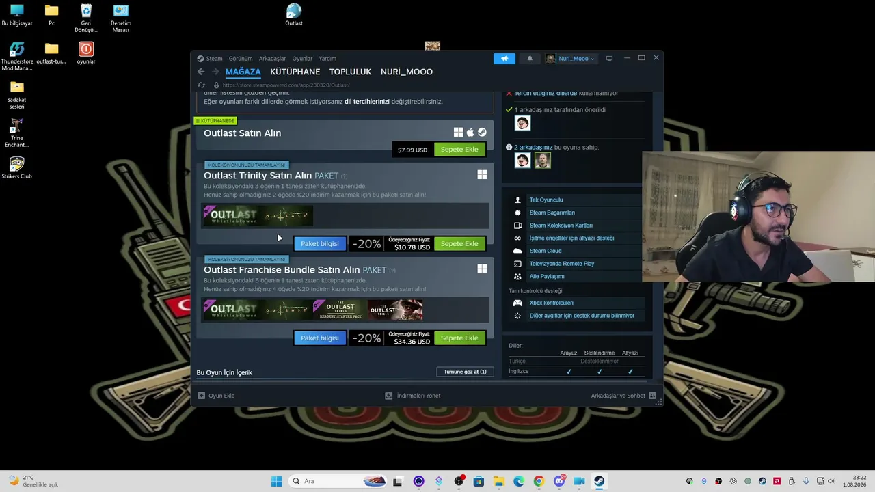This screenshot has height=492, width=875.
Task: Go back with the Steam back arrow
Action: pos(201,72)
